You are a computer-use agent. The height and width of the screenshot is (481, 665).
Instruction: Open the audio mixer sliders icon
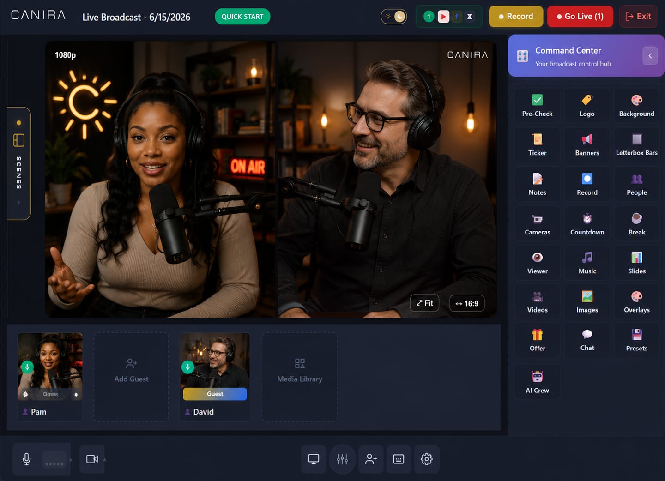click(342, 459)
